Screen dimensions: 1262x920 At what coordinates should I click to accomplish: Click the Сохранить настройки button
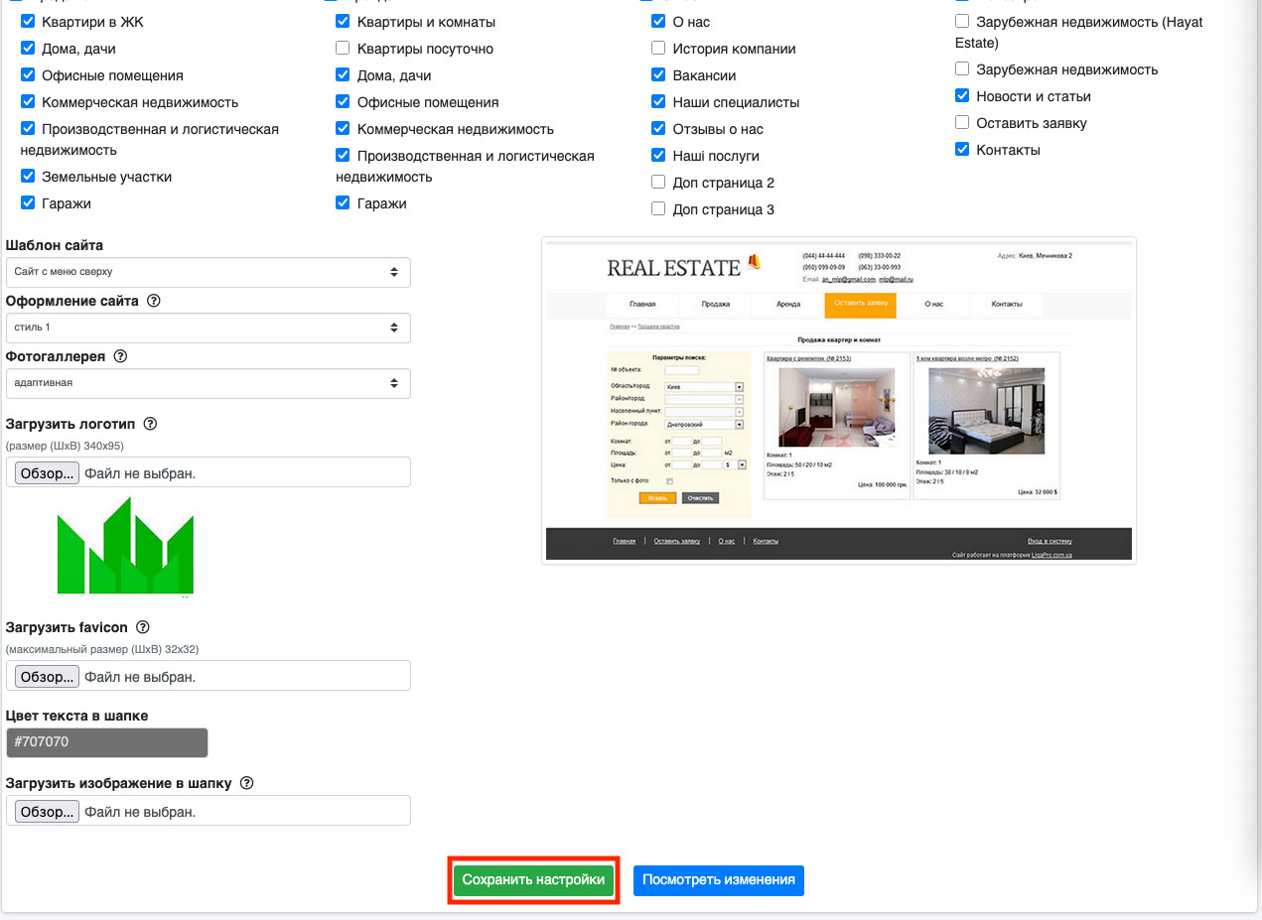pyautogui.click(x=533, y=880)
